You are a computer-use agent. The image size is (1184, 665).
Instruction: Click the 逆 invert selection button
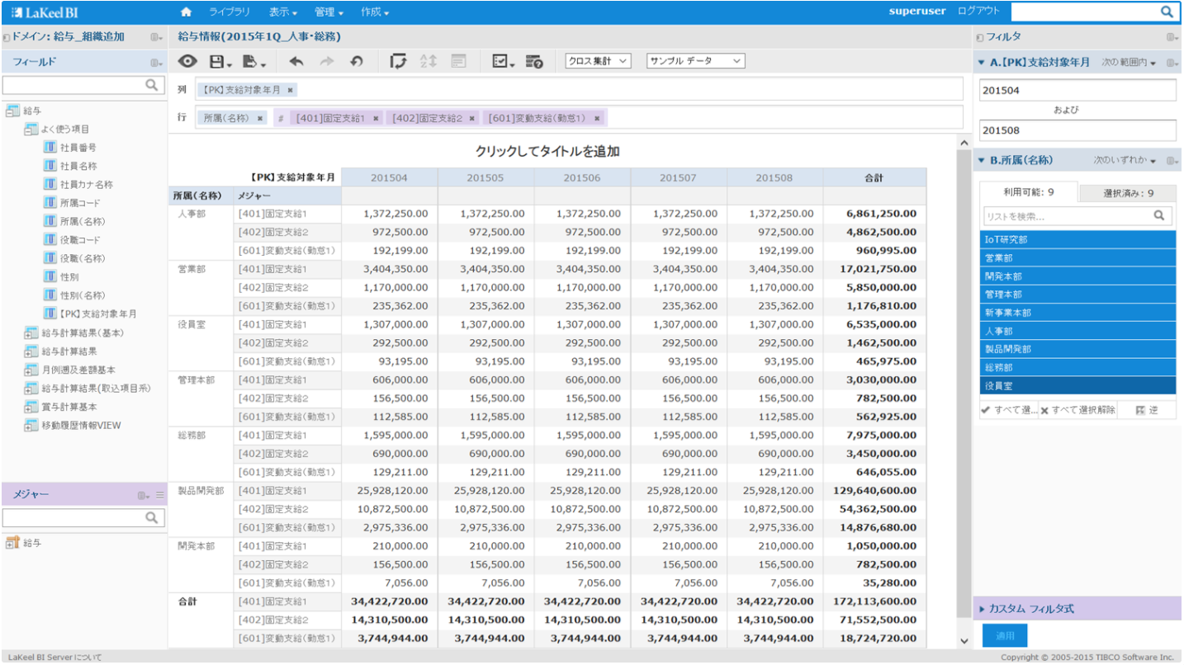point(1147,410)
